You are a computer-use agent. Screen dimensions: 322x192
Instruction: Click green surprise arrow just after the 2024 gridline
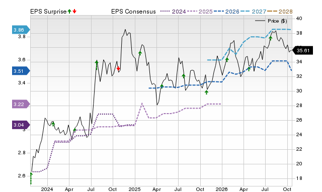pos(53,124)
